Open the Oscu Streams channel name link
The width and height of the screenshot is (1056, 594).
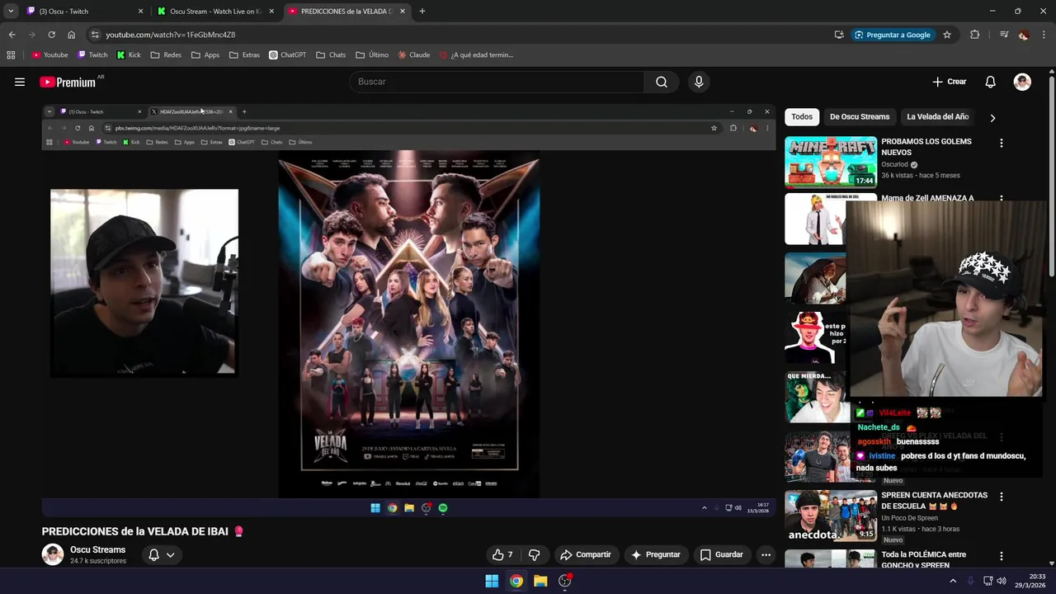click(x=97, y=549)
